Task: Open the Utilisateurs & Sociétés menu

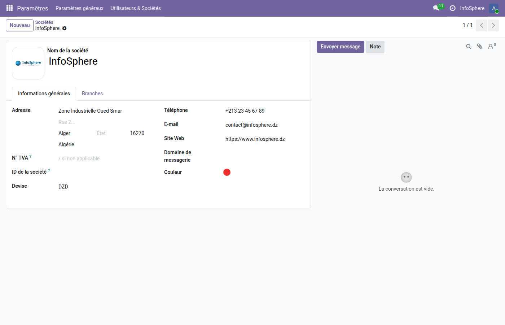Action: tap(135, 8)
